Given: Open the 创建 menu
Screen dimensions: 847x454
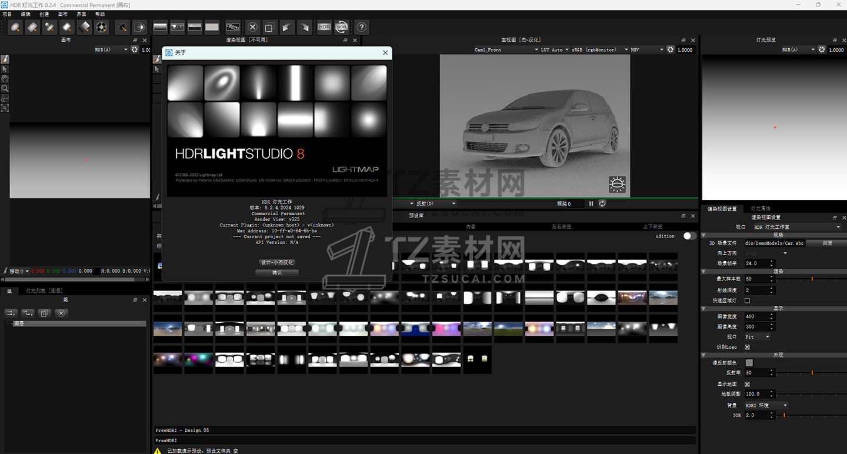Looking at the screenshot, I should pos(44,14).
